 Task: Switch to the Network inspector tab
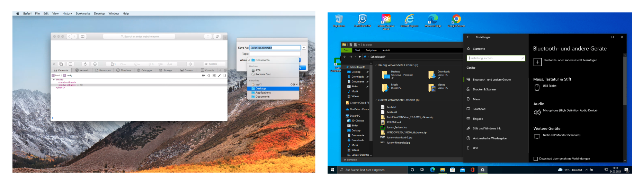[x=82, y=70]
